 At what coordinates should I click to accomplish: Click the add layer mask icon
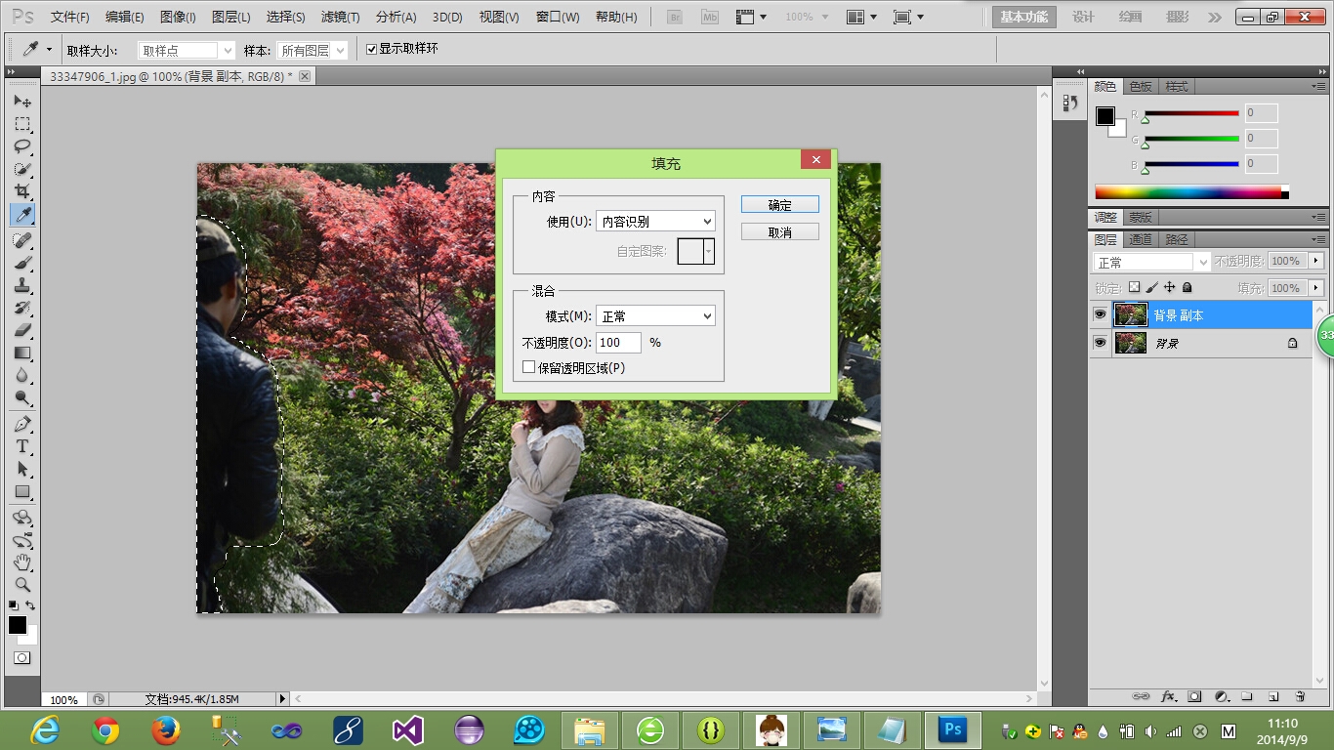click(1194, 696)
